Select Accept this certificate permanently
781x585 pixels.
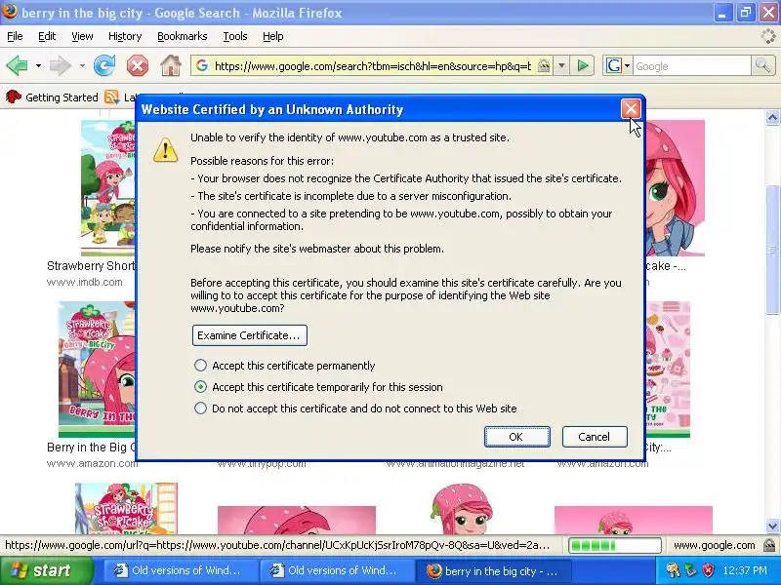(x=200, y=366)
